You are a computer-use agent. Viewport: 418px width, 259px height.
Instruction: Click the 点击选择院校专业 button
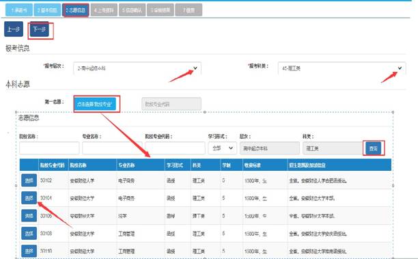point(95,104)
